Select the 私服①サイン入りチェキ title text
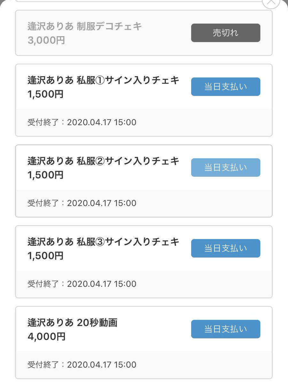This screenshot has width=288, height=384. coord(104,80)
